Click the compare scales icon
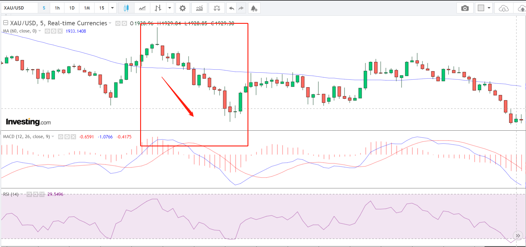 click(217, 8)
